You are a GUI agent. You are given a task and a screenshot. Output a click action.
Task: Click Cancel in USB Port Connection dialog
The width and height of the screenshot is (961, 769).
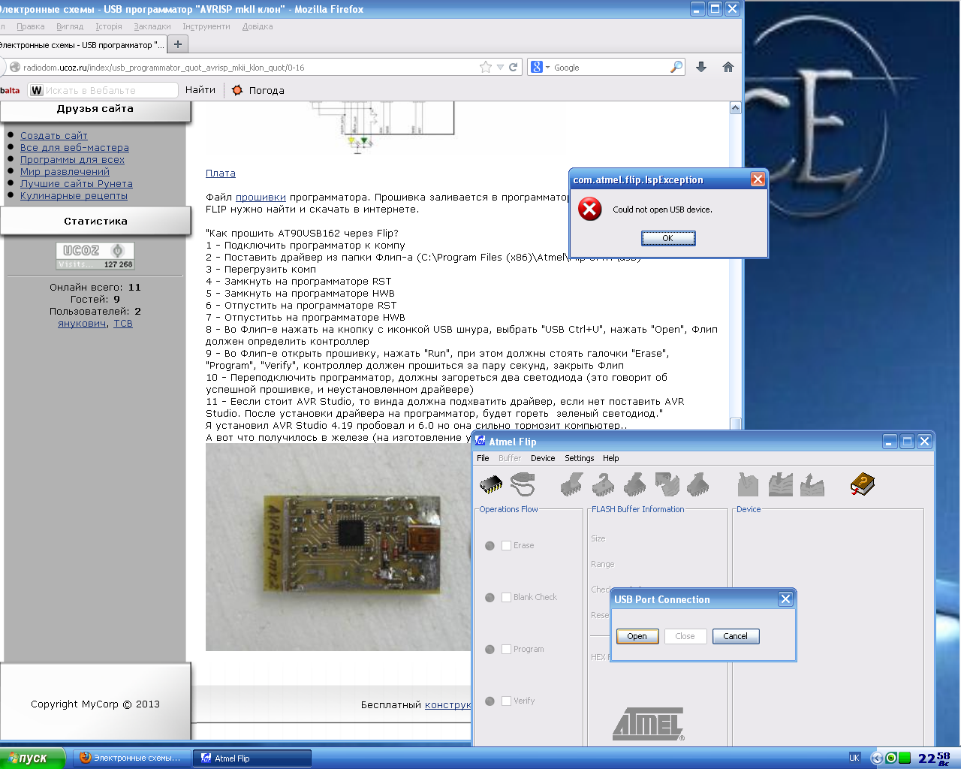coord(736,636)
